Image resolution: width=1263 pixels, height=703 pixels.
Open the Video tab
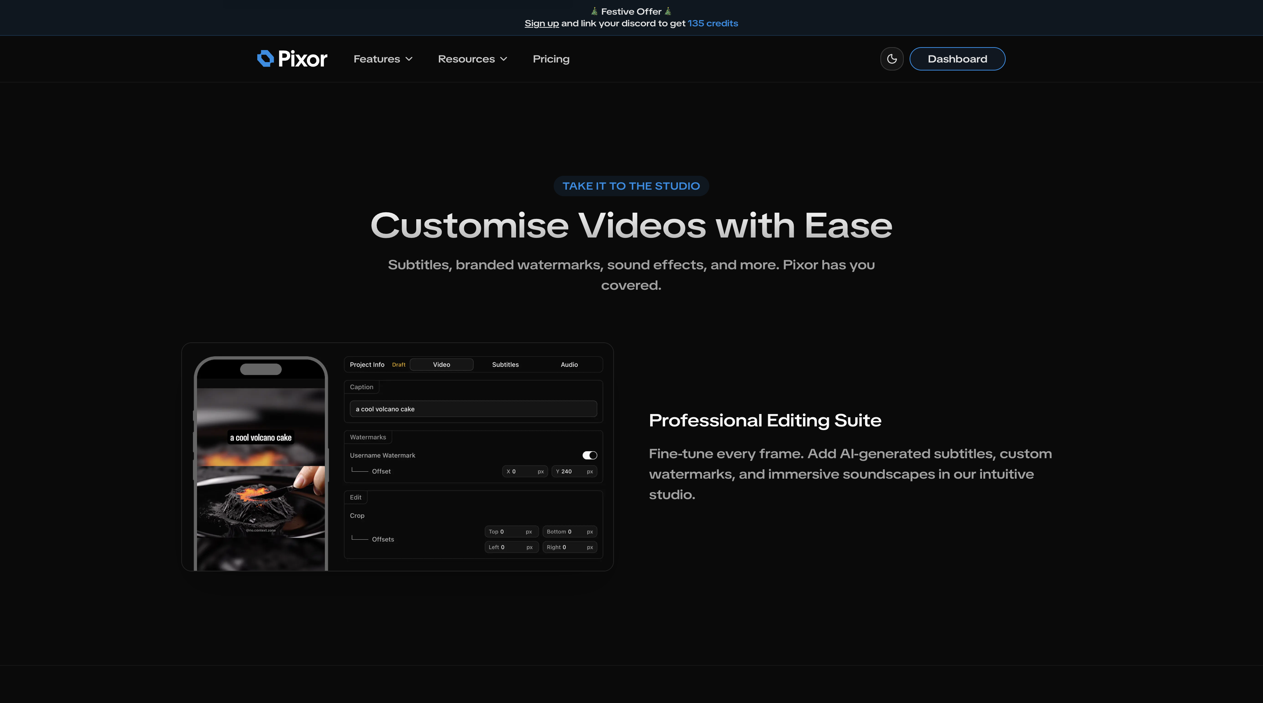[441, 364]
